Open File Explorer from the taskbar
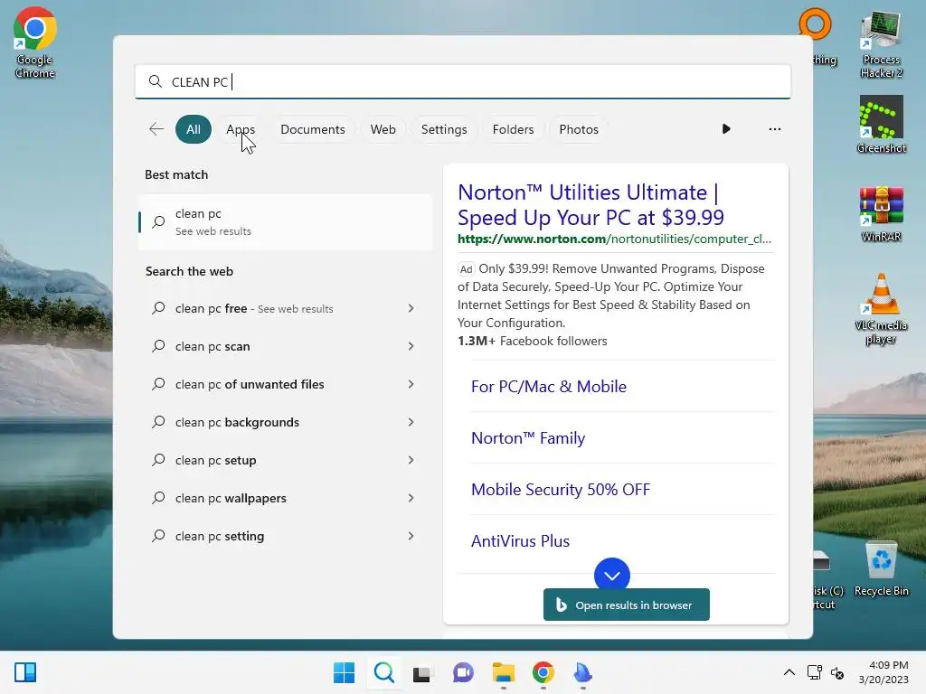The width and height of the screenshot is (926, 694). pos(503,672)
